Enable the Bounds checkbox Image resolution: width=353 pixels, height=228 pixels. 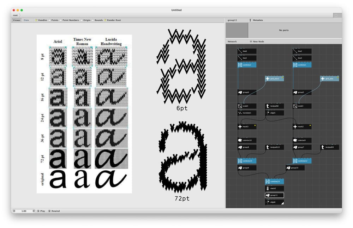coord(93,20)
